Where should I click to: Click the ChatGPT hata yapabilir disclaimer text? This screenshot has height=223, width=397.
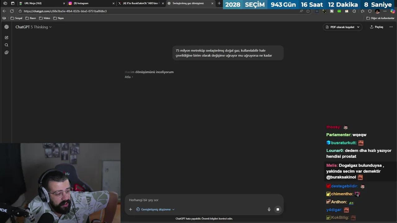tap(204, 219)
